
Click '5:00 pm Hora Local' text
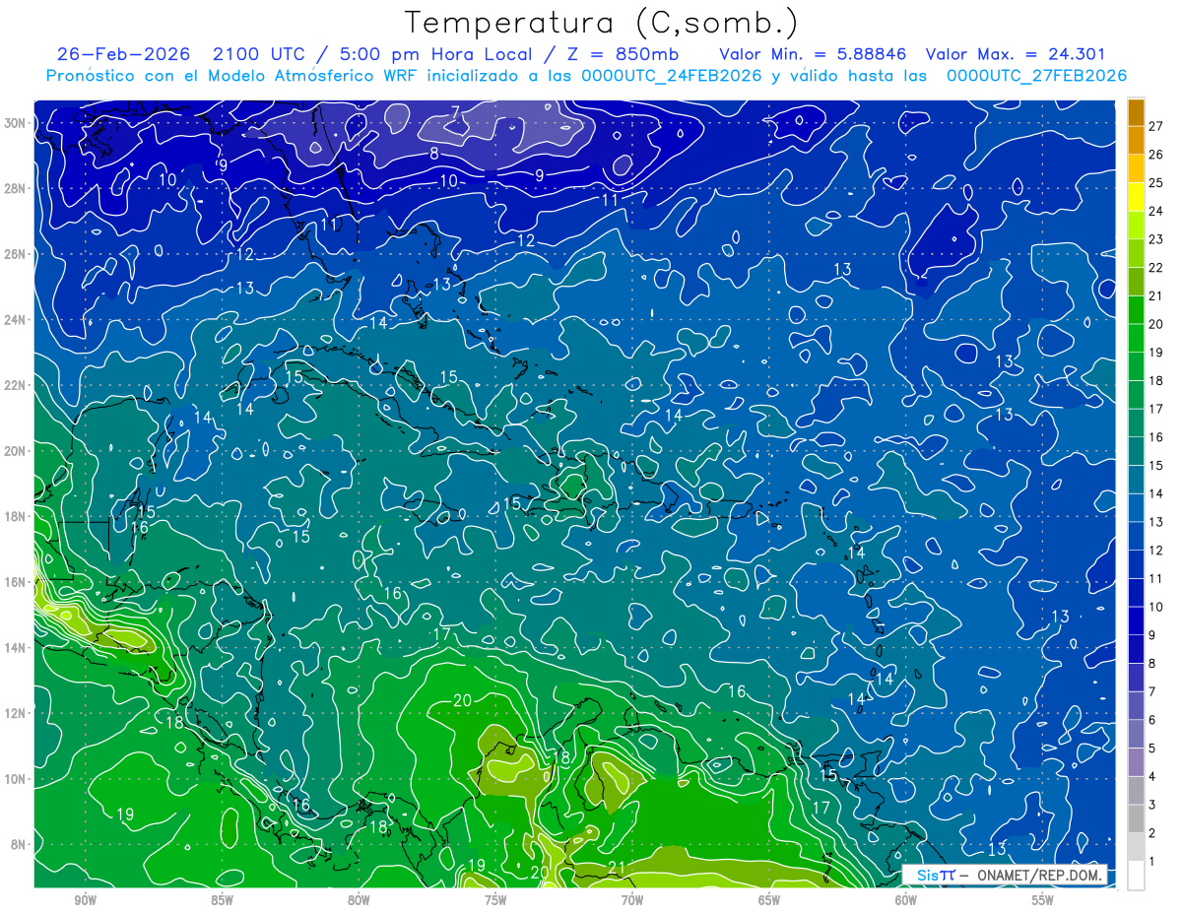click(x=435, y=54)
